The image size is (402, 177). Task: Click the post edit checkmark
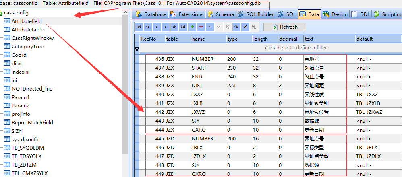pos(219,27)
